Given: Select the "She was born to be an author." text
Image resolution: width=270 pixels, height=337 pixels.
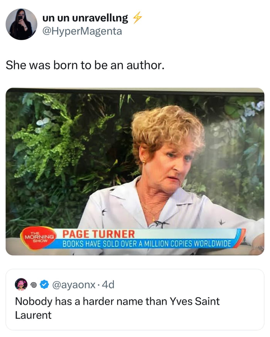Looking at the screenshot, I should click(x=85, y=65).
